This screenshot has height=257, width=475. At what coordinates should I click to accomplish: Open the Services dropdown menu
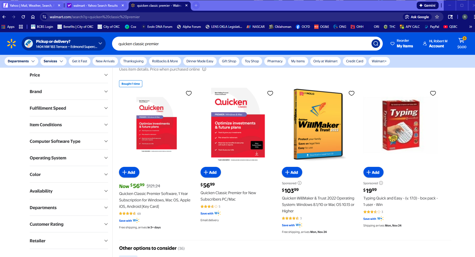(x=53, y=61)
